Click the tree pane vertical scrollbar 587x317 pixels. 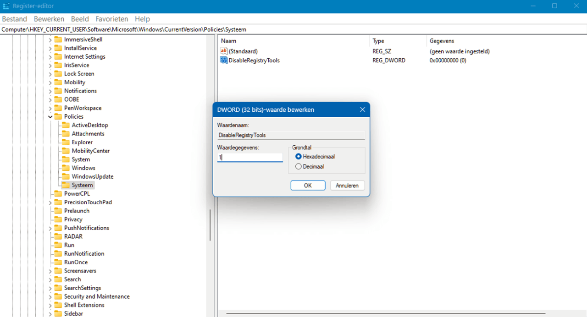point(210,224)
